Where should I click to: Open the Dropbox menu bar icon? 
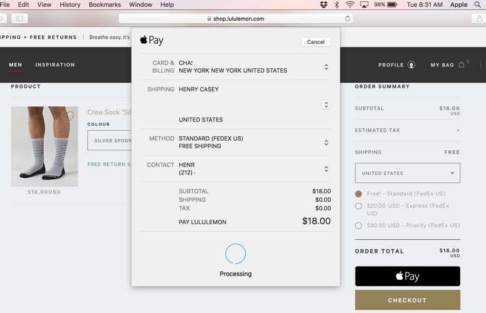pyautogui.click(x=324, y=4)
